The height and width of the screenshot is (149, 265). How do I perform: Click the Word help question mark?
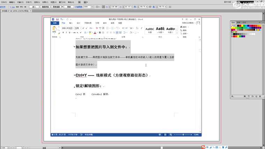pos(182,19)
